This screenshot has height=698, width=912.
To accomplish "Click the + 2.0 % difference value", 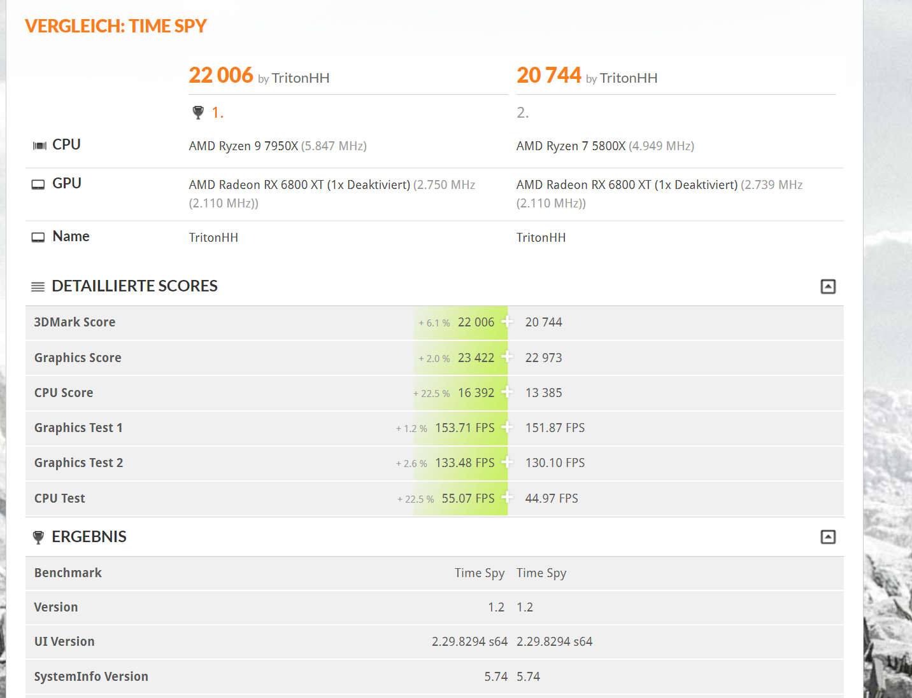I will (x=434, y=359).
